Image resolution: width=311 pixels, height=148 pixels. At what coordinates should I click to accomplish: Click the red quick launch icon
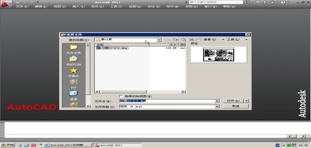click(33, 145)
